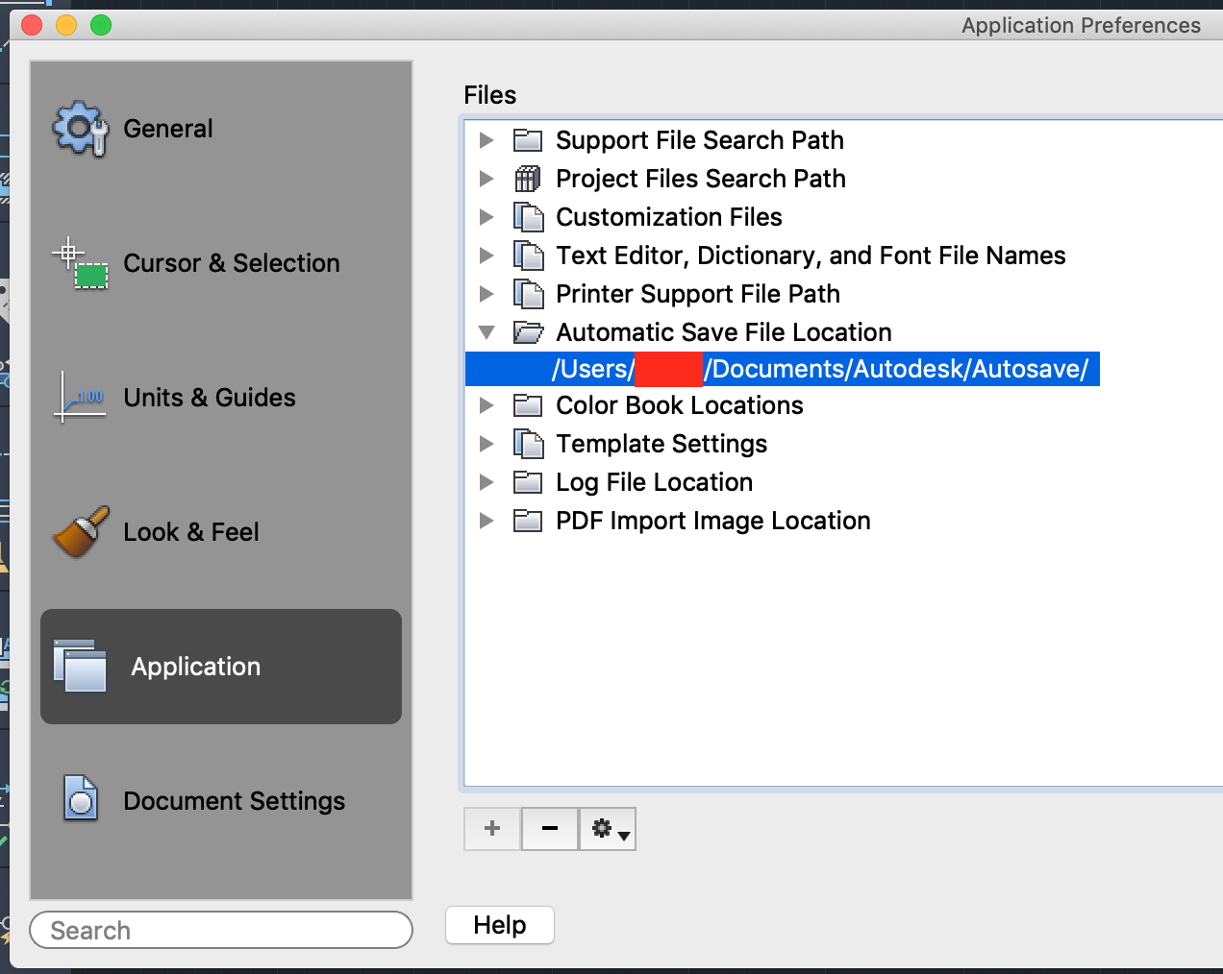
Task: Click the Customization Files documents icon
Action: click(x=528, y=217)
